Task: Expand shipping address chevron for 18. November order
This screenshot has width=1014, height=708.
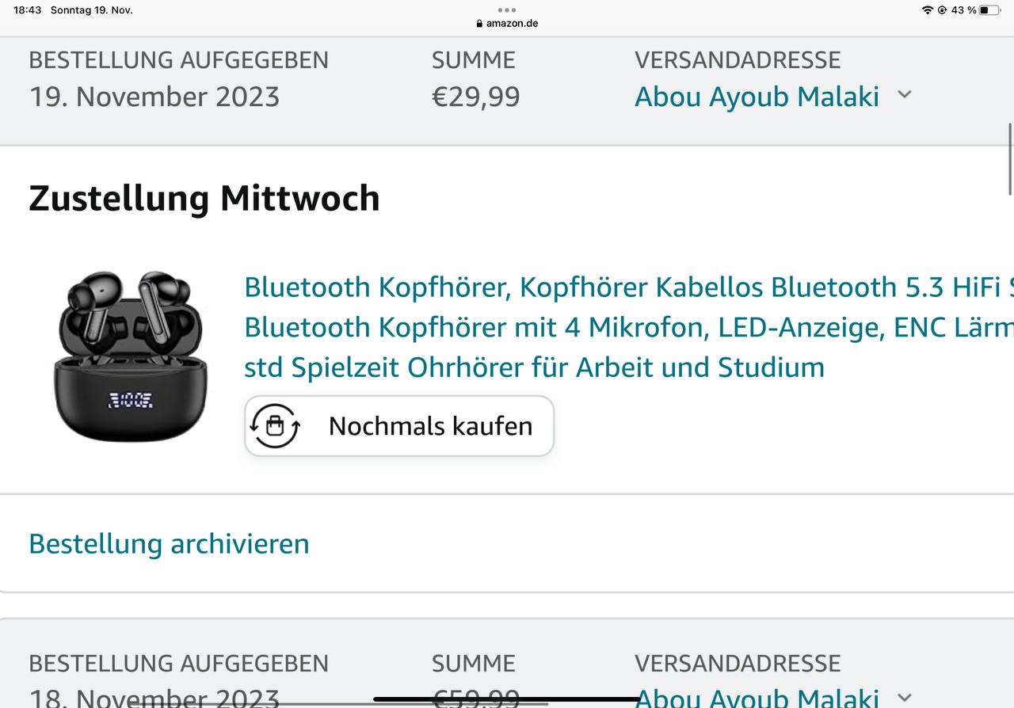Action: [x=905, y=697]
